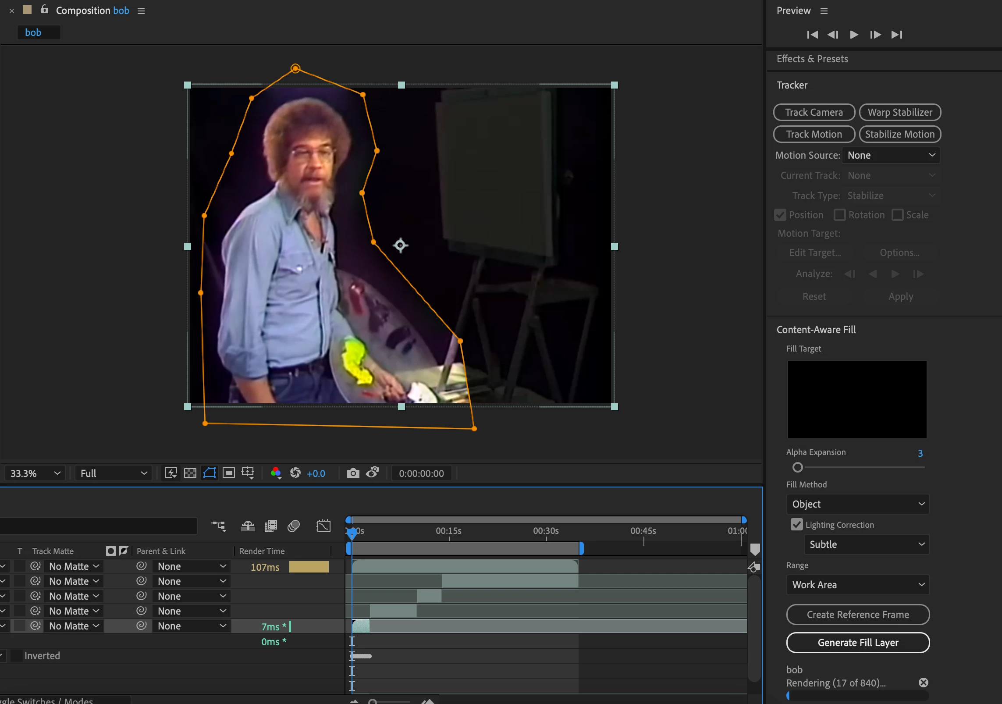Open the 33.3% magnification dropdown
The width and height of the screenshot is (1002, 704).
(x=35, y=473)
